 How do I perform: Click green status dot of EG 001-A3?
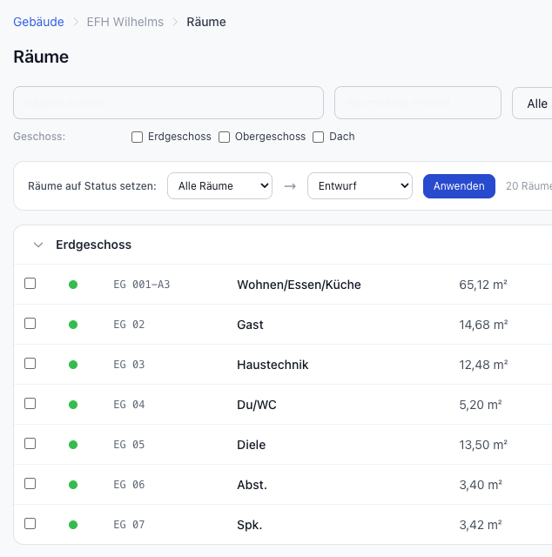(x=73, y=285)
